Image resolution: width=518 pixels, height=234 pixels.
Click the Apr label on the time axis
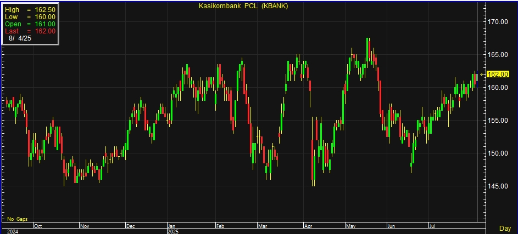(308, 226)
